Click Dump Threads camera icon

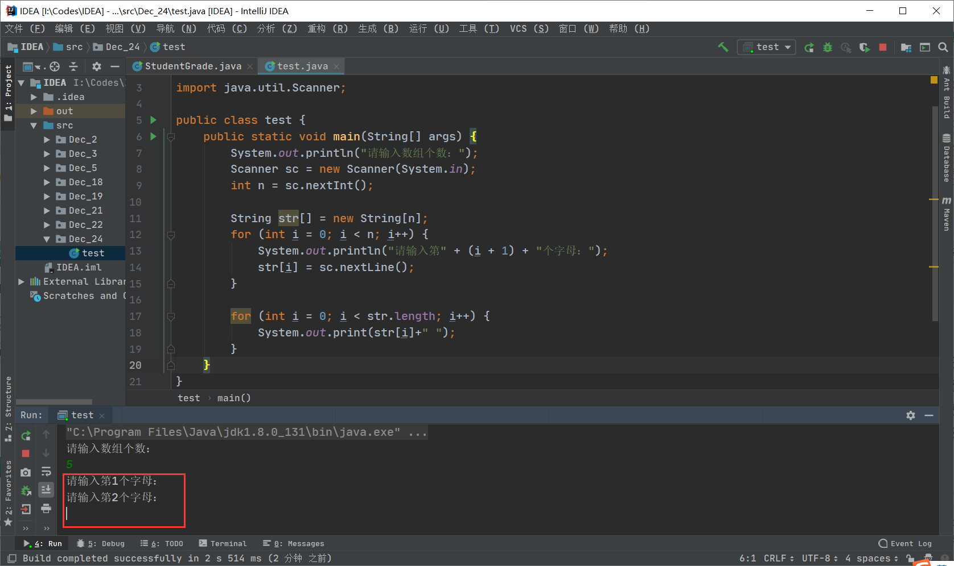(26, 472)
